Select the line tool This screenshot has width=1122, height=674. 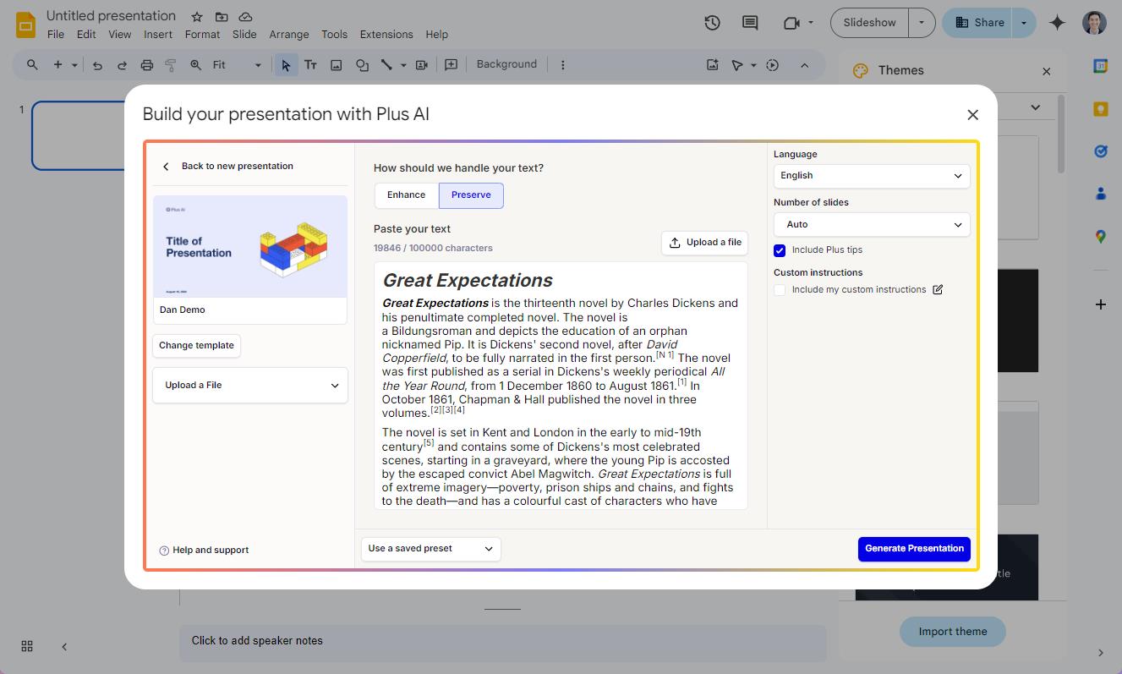point(386,65)
